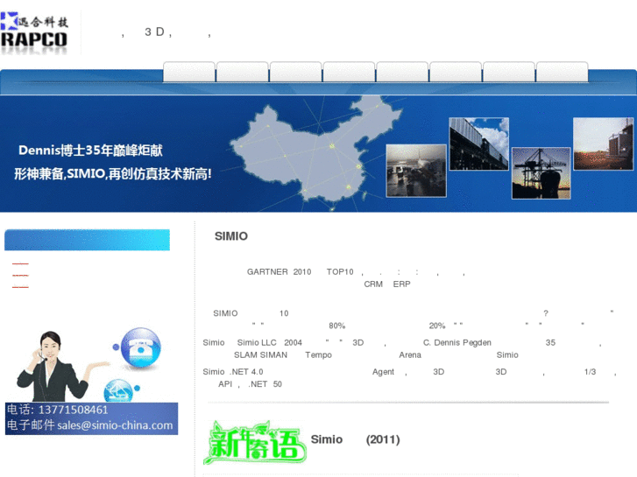Screen dimensions: 637x477
Task: Click the text GARTNER 2010
Action: 280,272
